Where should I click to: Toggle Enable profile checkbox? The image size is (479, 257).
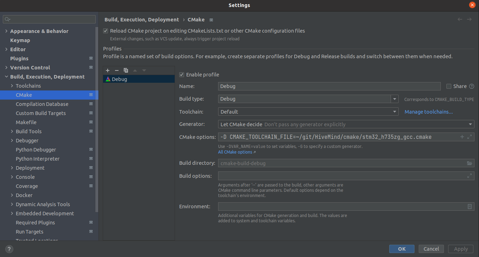point(182,75)
